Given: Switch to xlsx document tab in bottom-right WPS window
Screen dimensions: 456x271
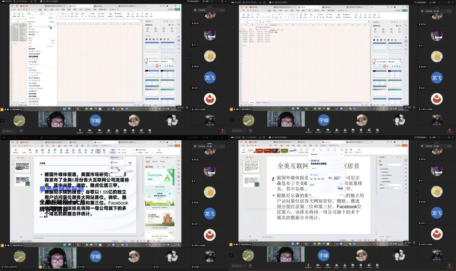Looking at the screenshot, I should 301,142.
